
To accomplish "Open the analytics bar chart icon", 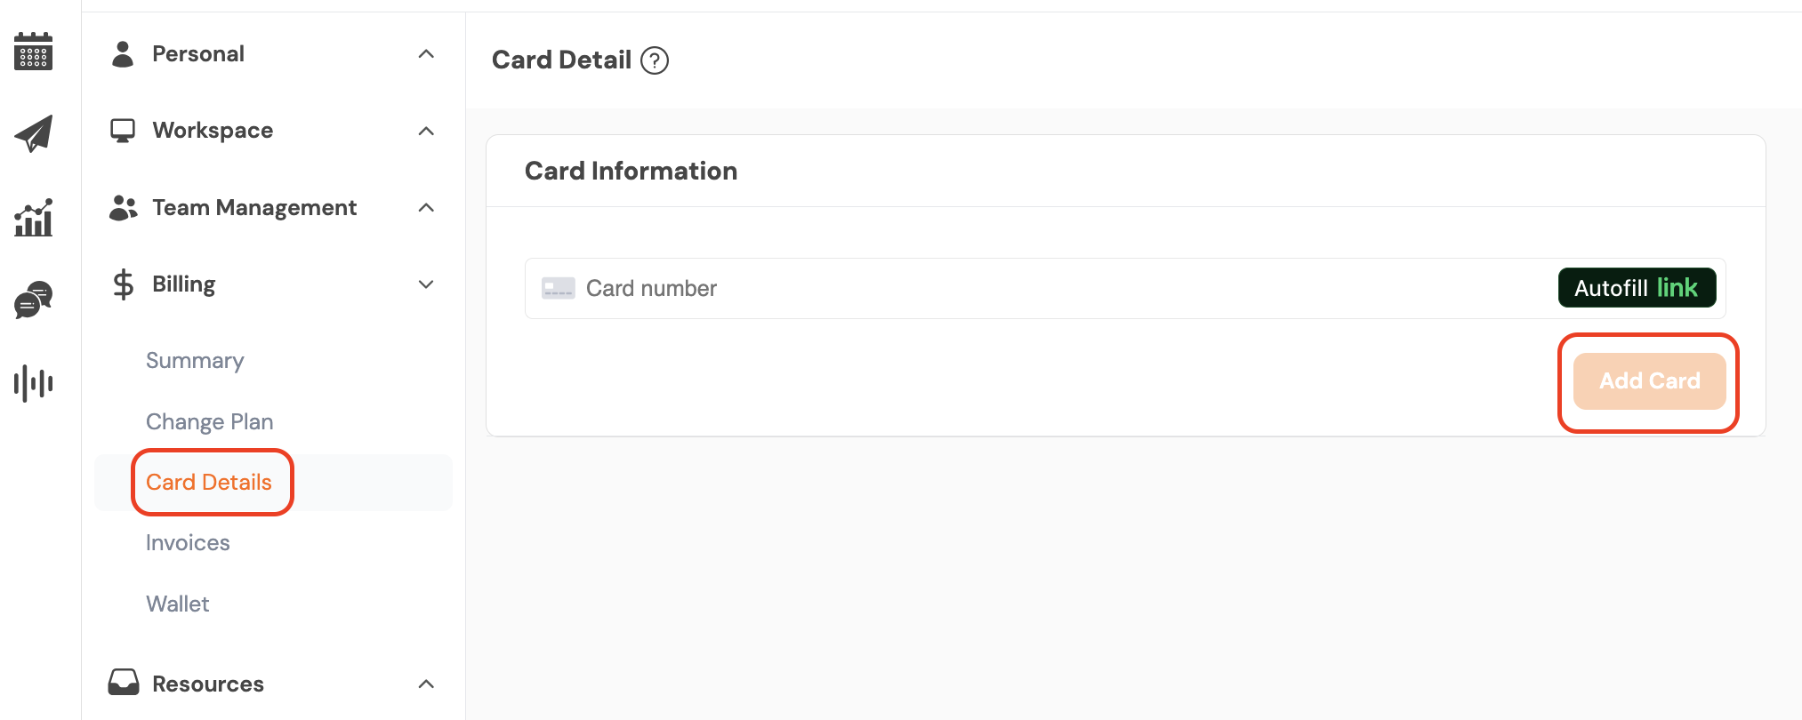I will pos(34,218).
